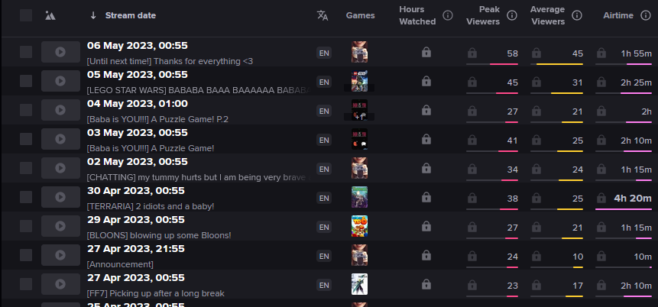Sort the table by Airtime column
Screen dimensions: 658x307
618,15
